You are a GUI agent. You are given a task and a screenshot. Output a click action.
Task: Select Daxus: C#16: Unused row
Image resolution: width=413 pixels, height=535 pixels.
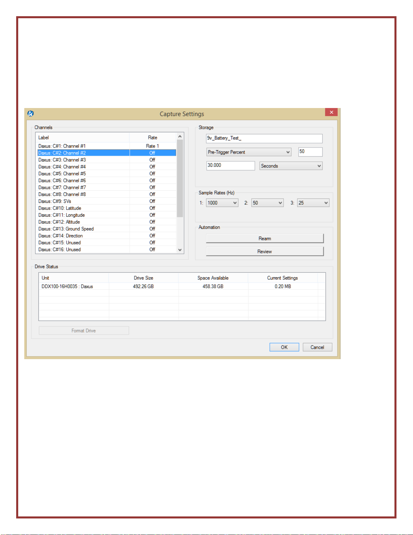tap(107, 249)
